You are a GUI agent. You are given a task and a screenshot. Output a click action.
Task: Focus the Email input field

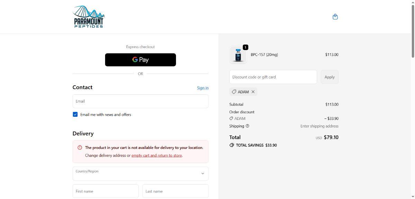140,101
